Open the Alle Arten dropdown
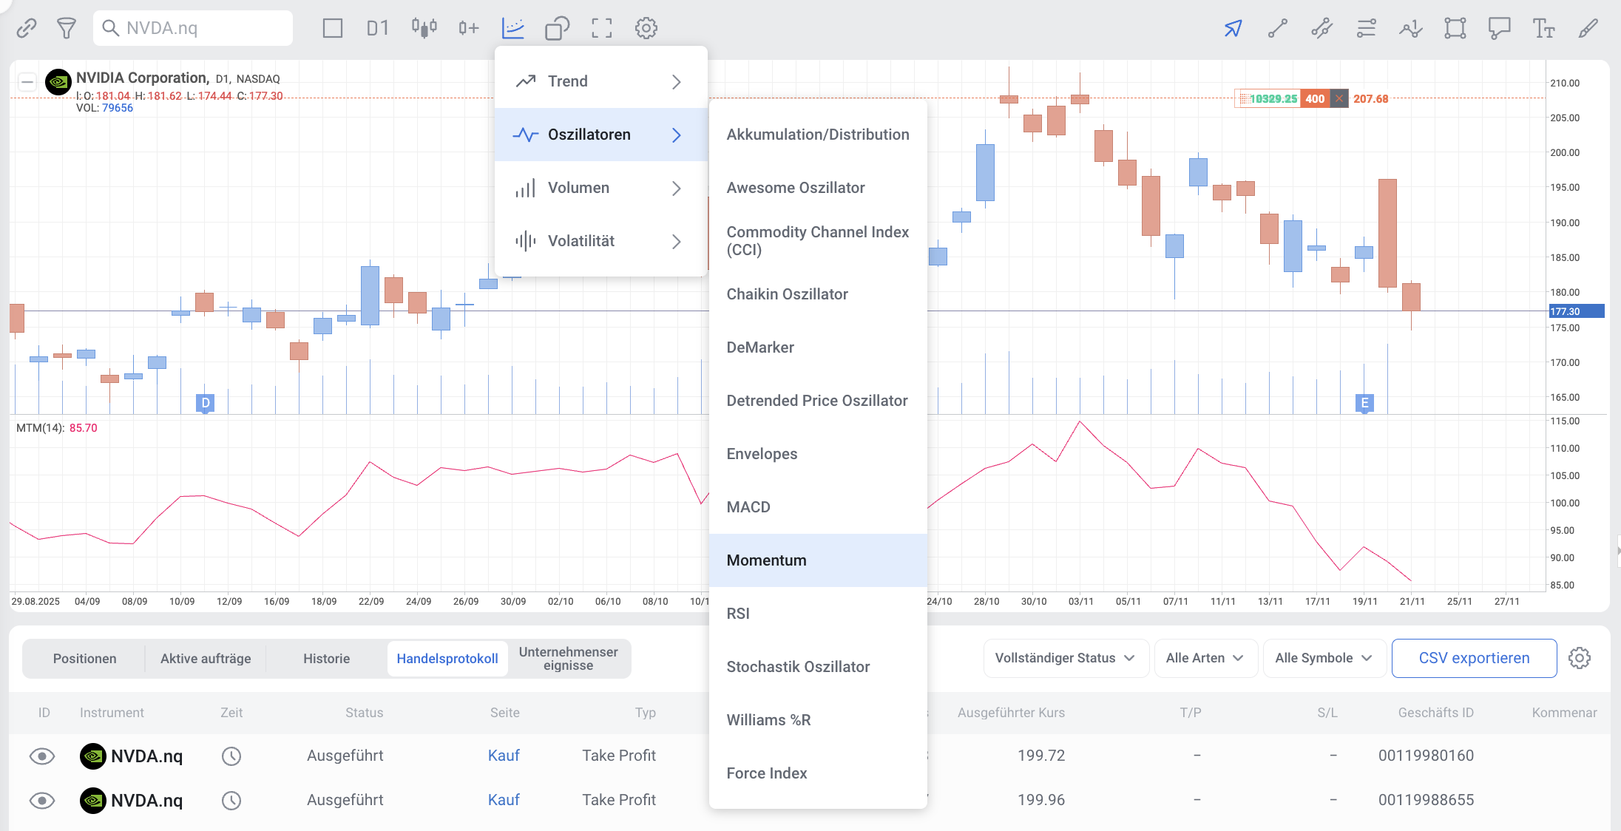This screenshot has height=831, width=1621. coord(1205,658)
